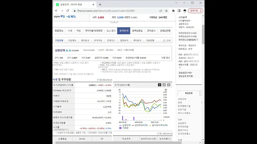This screenshot has height=144, width=257.
Task: Open the 투자자별 매매동향 tab
Action: [94, 31]
